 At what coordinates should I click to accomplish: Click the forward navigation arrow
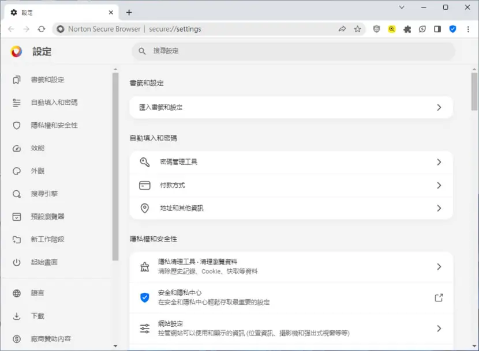click(x=27, y=29)
